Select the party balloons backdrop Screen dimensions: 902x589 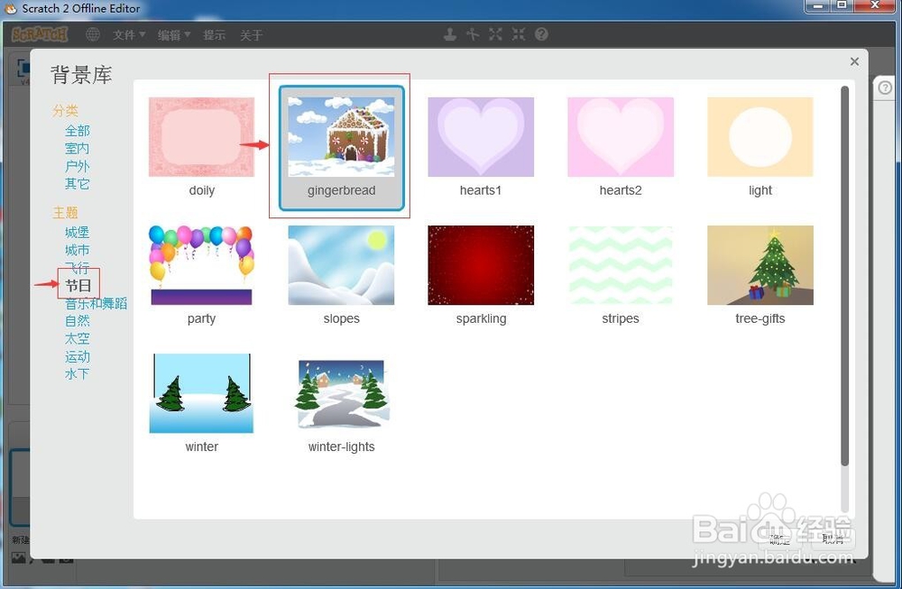click(201, 265)
